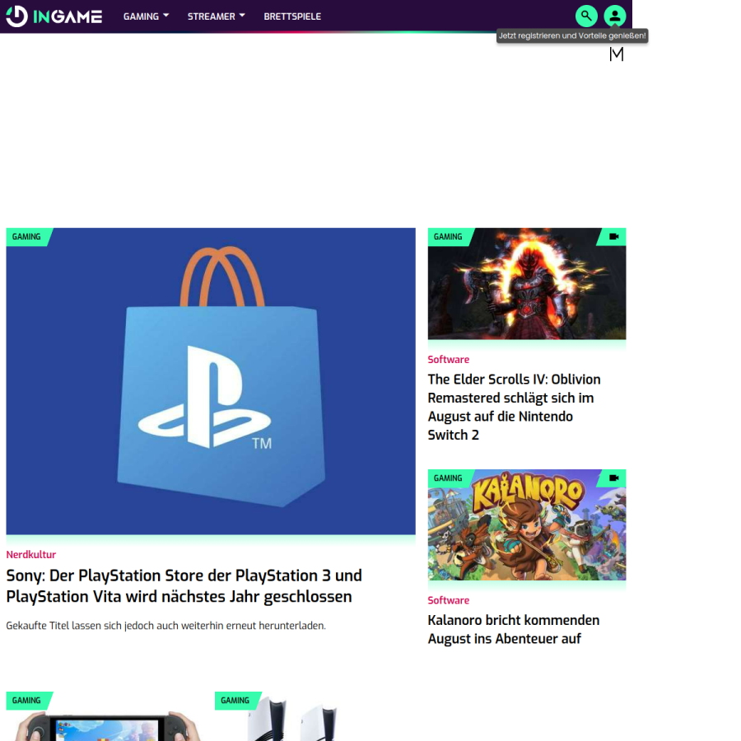Expand the Gaming dropdown menu
Viewport: 741px width, 741px height.
(x=146, y=16)
